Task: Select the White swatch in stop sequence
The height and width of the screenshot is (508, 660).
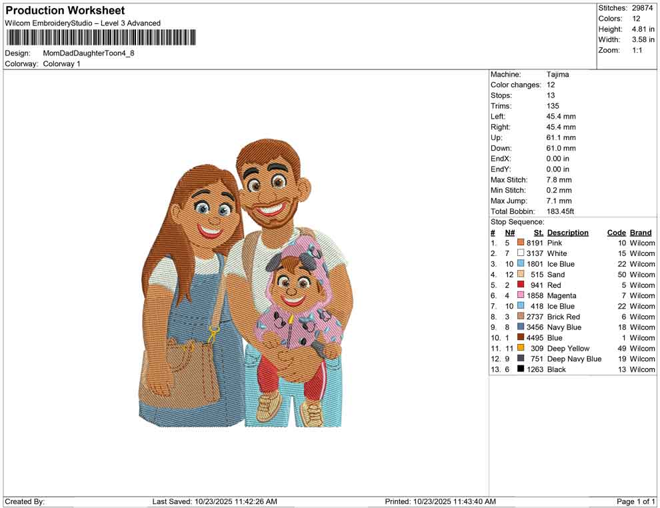Action: (519, 253)
